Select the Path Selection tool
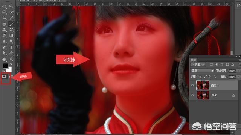 click(x=4, y=53)
